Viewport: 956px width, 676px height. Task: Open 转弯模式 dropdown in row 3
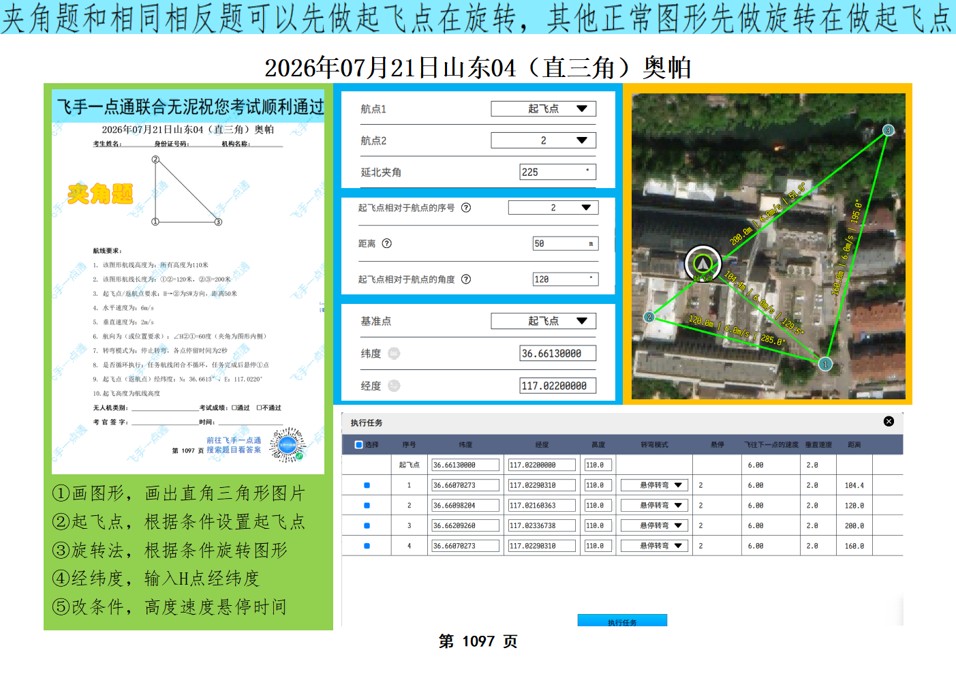pos(654,525)
